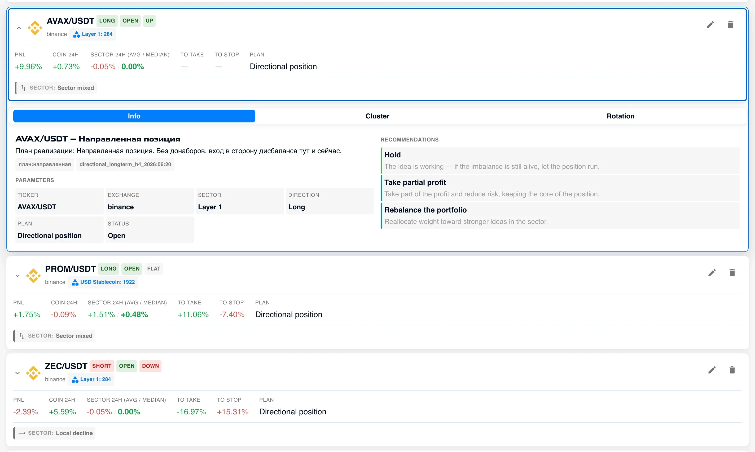The image size is (755, 452).
Task: Remove PROM/USDT using its trash icon
Action: (x=732, y=273)
